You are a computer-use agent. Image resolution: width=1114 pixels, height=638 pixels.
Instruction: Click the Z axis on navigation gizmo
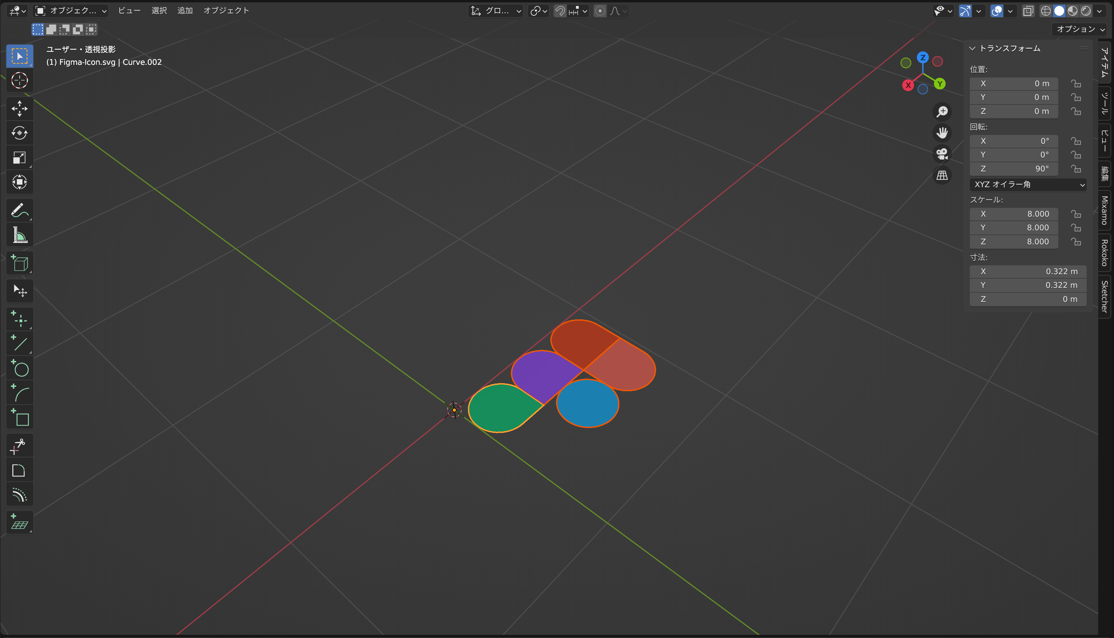point(923,57)
